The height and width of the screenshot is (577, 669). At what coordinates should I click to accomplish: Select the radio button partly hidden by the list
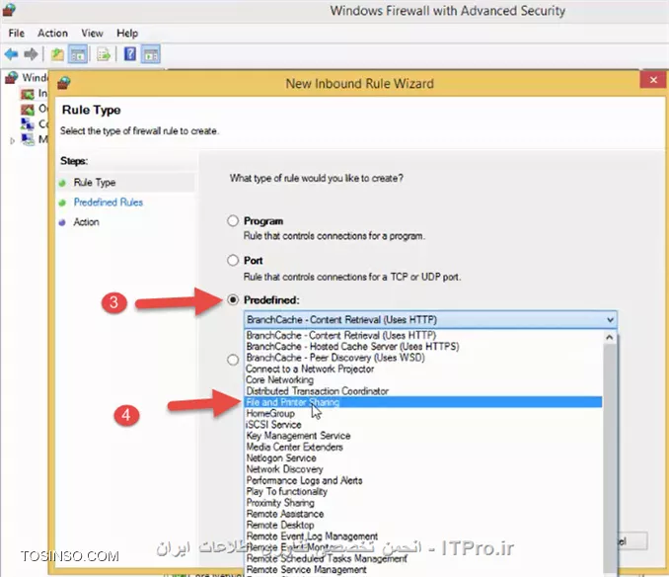(x=233, y=360)
